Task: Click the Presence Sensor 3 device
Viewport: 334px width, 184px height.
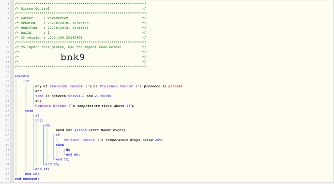Action: 69,86
